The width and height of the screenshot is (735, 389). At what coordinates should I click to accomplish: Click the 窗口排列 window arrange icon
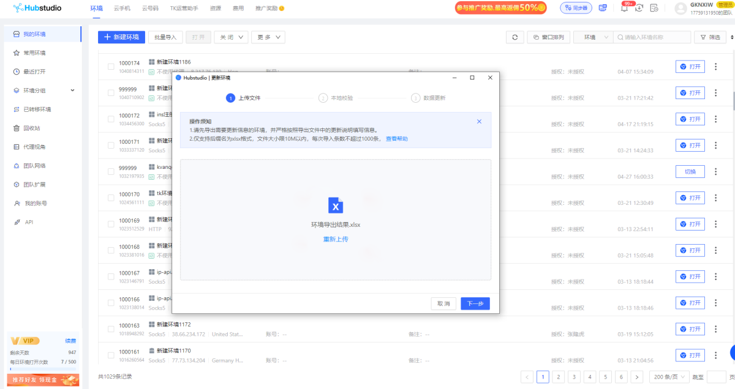[x=548, y=37]
